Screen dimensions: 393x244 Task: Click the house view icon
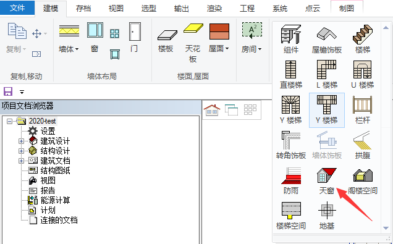[212, 110]
